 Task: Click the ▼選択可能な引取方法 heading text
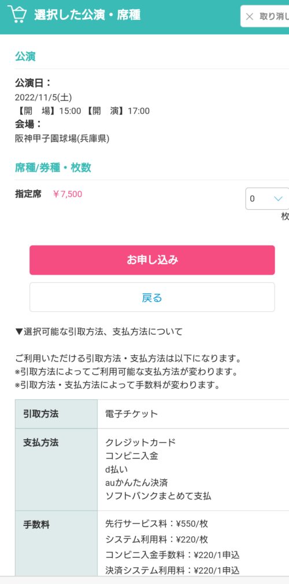(99, 331)
